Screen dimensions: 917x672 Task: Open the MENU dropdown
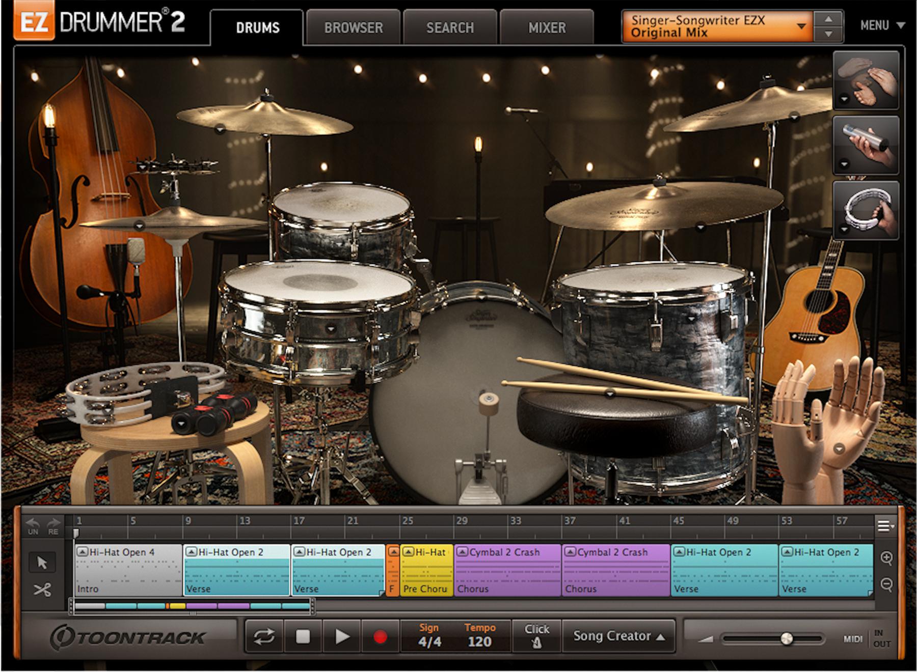[882, 25]
